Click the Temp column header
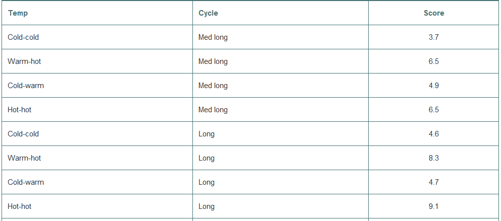The width and height of the screenshot is (501, 221). pyautogui.click(x=18, y=13)
